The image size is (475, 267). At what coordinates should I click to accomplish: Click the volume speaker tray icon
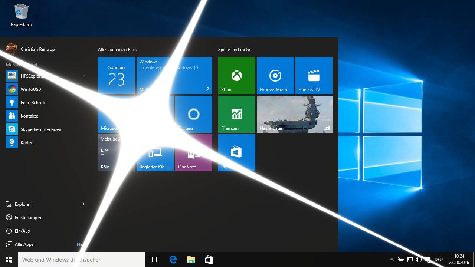419,260
